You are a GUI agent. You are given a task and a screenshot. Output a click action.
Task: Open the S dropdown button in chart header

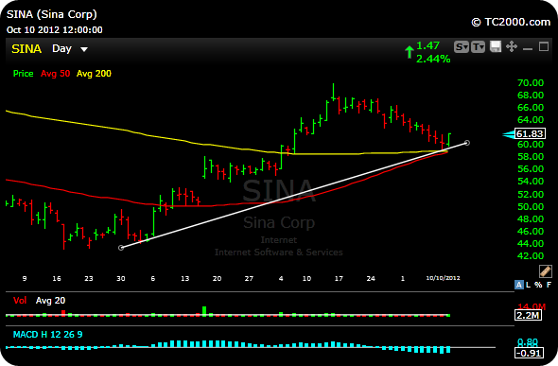tap(462, 47)
